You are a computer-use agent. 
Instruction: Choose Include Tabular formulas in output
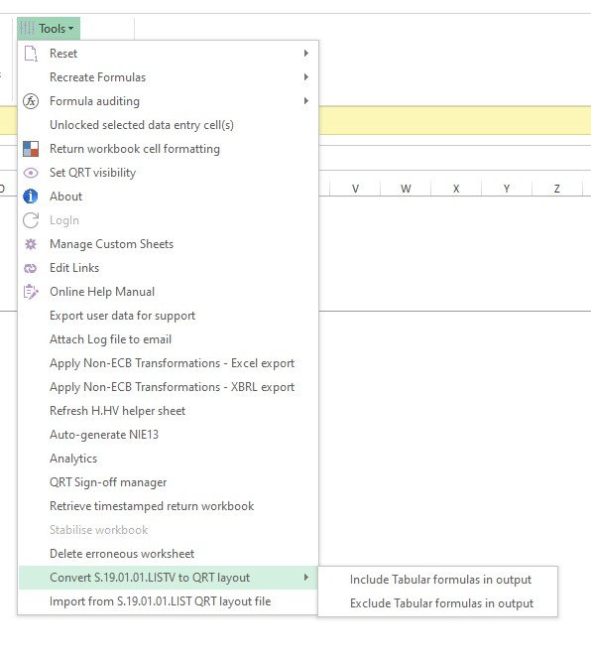coord(438,580)
